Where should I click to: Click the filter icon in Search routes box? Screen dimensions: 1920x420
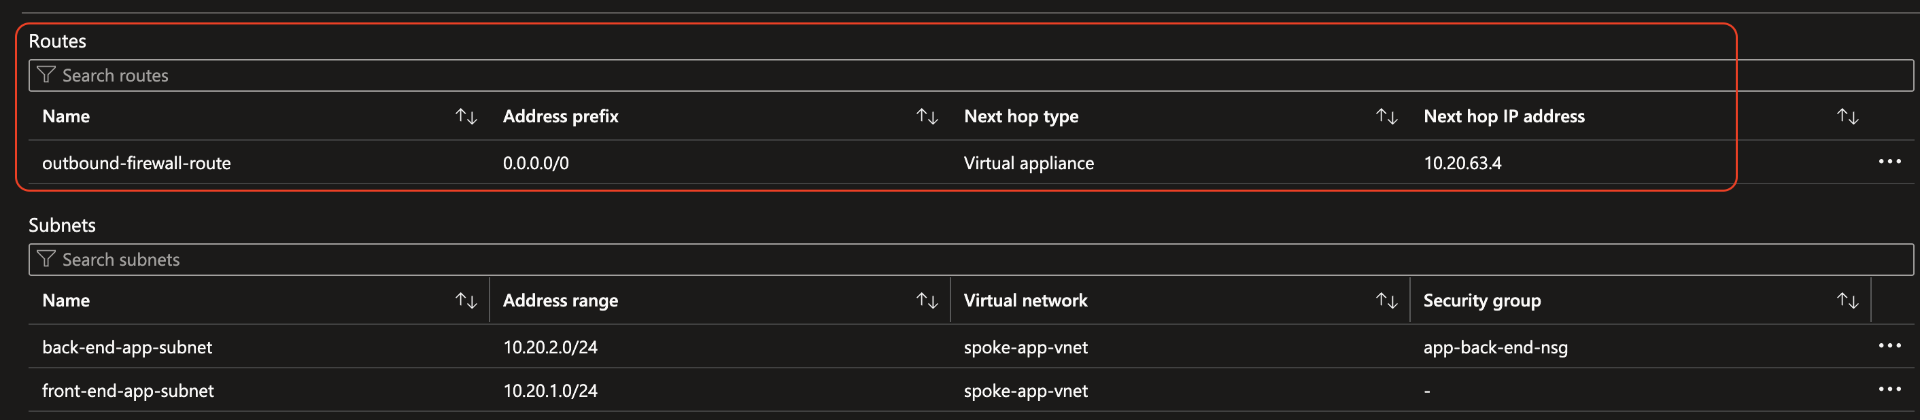47,75
